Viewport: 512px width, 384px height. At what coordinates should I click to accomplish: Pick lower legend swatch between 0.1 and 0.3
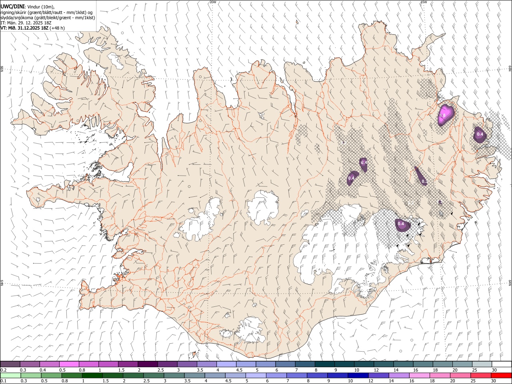click(x=10, y=375)
